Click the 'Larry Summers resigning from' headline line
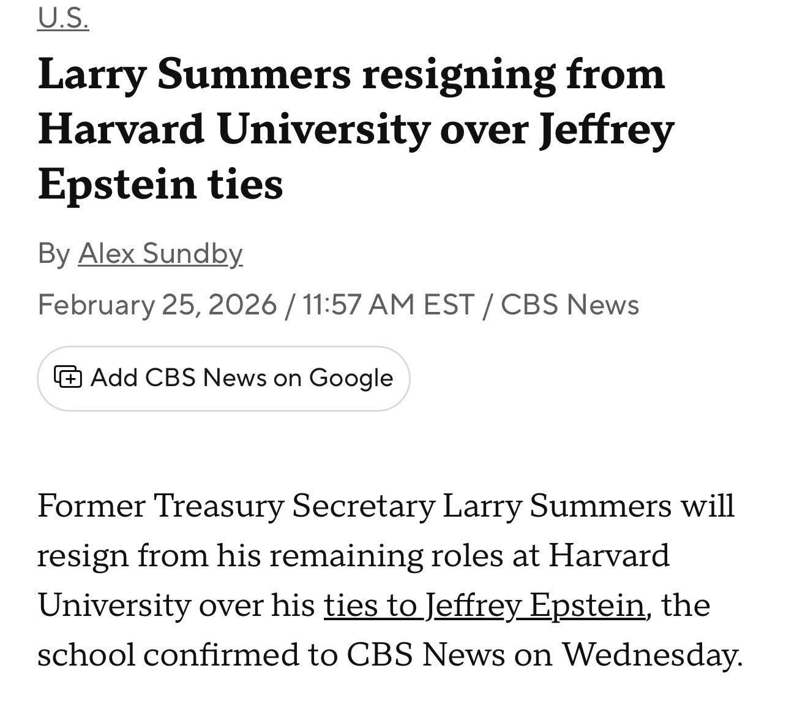Image resolution: width=786 pixels, height=706 pixels. click(x=351, y=75)
